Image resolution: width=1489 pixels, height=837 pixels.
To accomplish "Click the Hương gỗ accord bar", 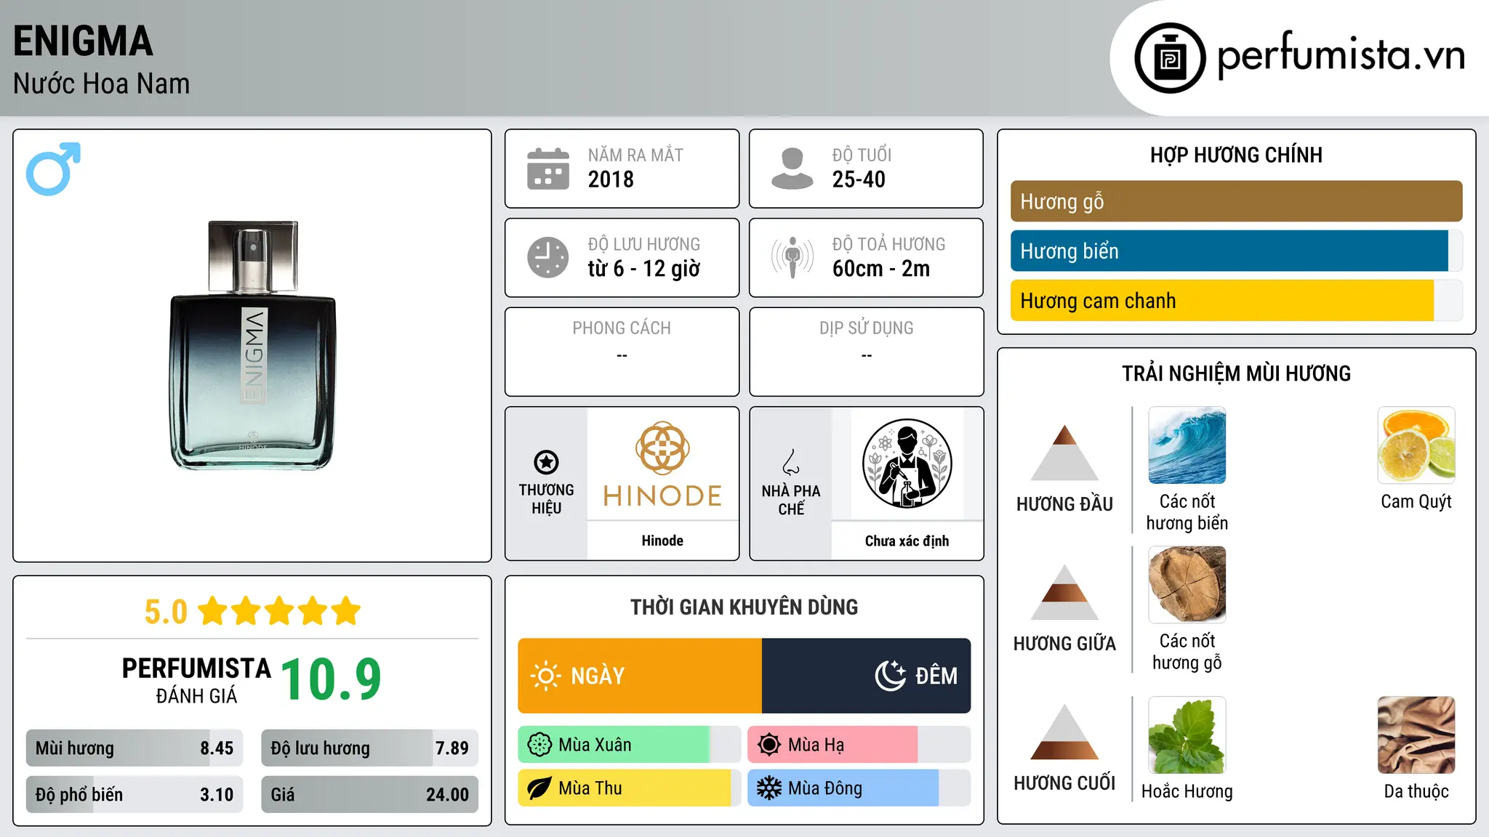I will pyautogui.click(x=1236, y=201).
